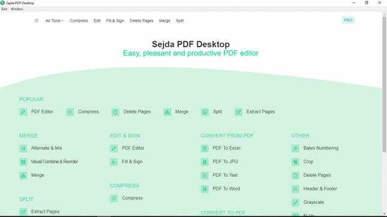This screenshot has height=217, width=387.
Task: Click the PDF Editor icon in Edit & Sign
Action: click(x=114, y=148)
